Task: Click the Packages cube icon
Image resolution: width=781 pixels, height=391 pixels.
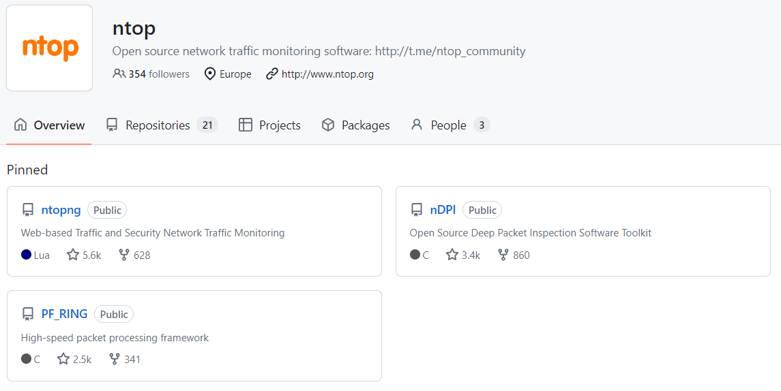Action: tap(327, 125)
